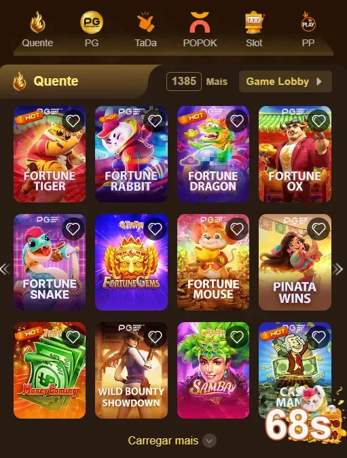Screen dimensions: 347x458
Task: Go to previous games page with left arrows
Action: point(5,269)
